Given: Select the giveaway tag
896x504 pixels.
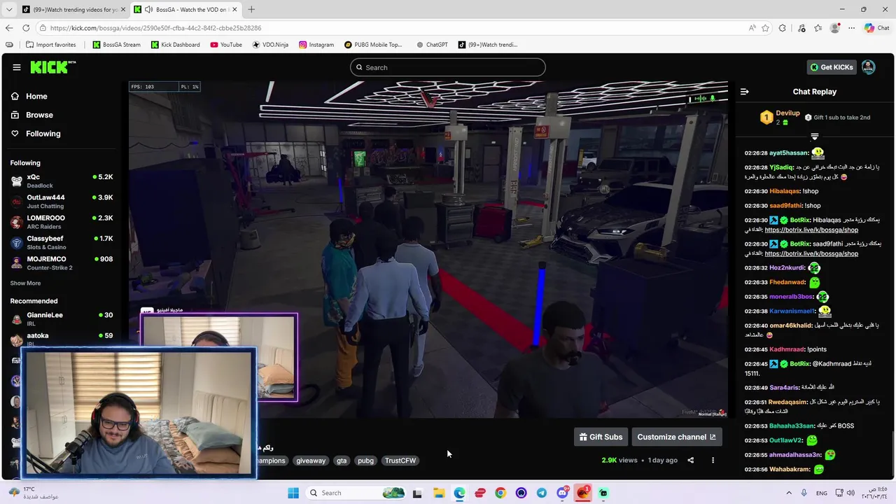Looking at the screenshot, I should pyautogui.click(x=311, y=461).
